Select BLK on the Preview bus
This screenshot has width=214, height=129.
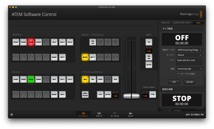54,79
